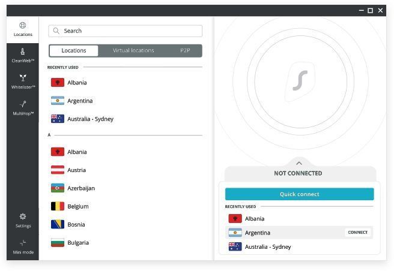Choose Austria from the locations list
Viewport: 394px width, 271px height.
click(76, 170)
